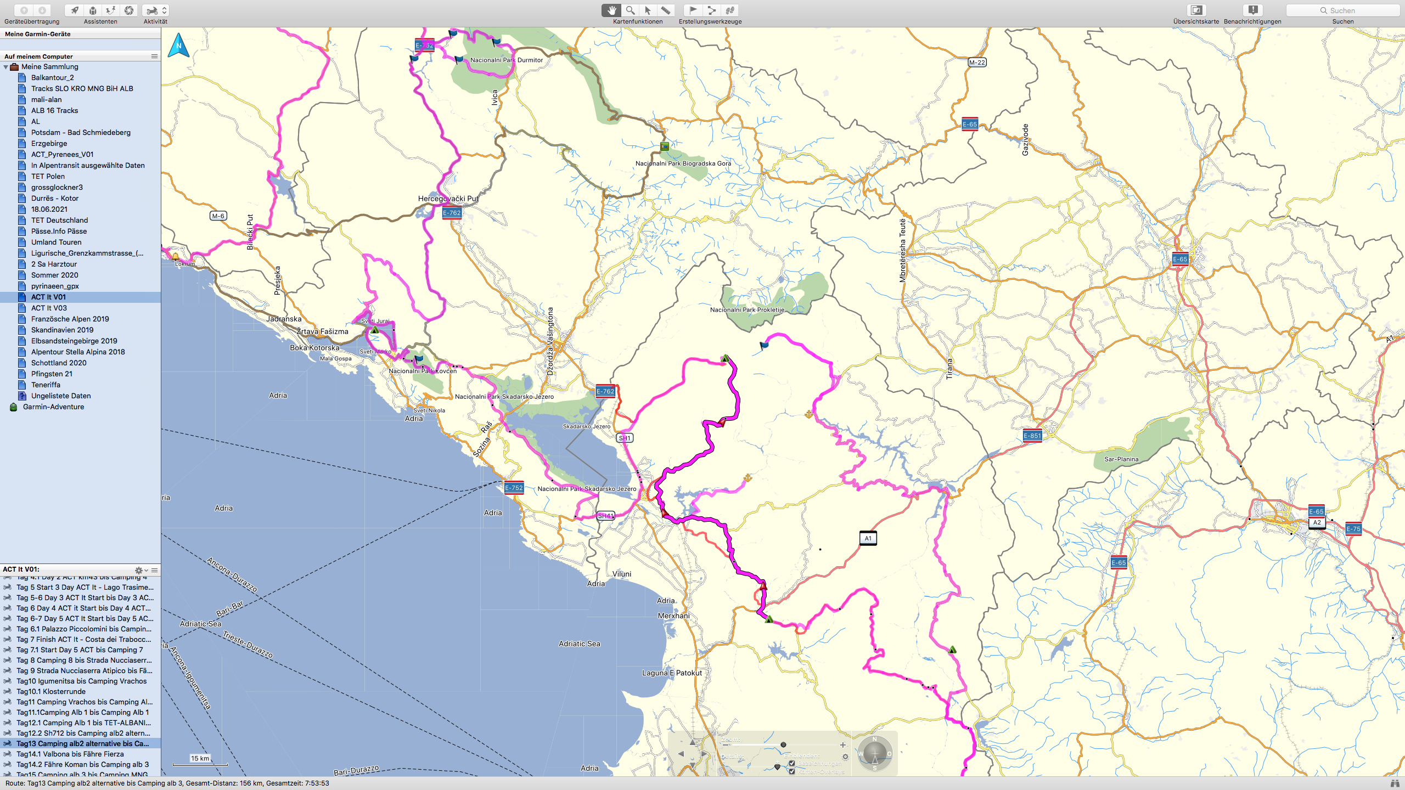Click the send-to-device upload arrow icon
The image size is (1405, 790).
point(24,10)
